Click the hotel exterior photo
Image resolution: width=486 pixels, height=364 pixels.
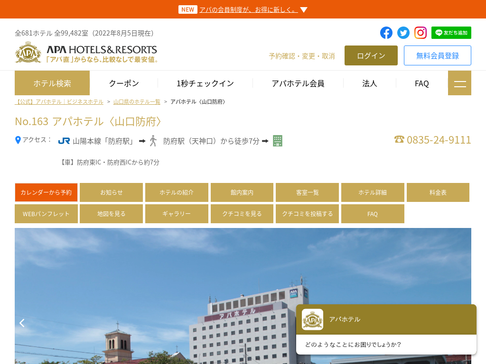pyautogui.click(x=243, y=296)
